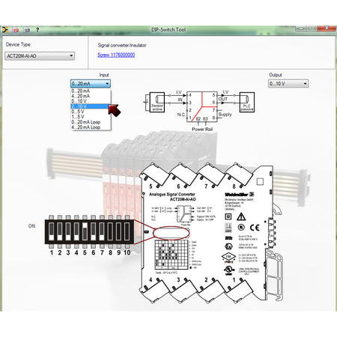
Task: Open the Device Type ACT20M-AI-AO dropdown
Action: (40, 56)
